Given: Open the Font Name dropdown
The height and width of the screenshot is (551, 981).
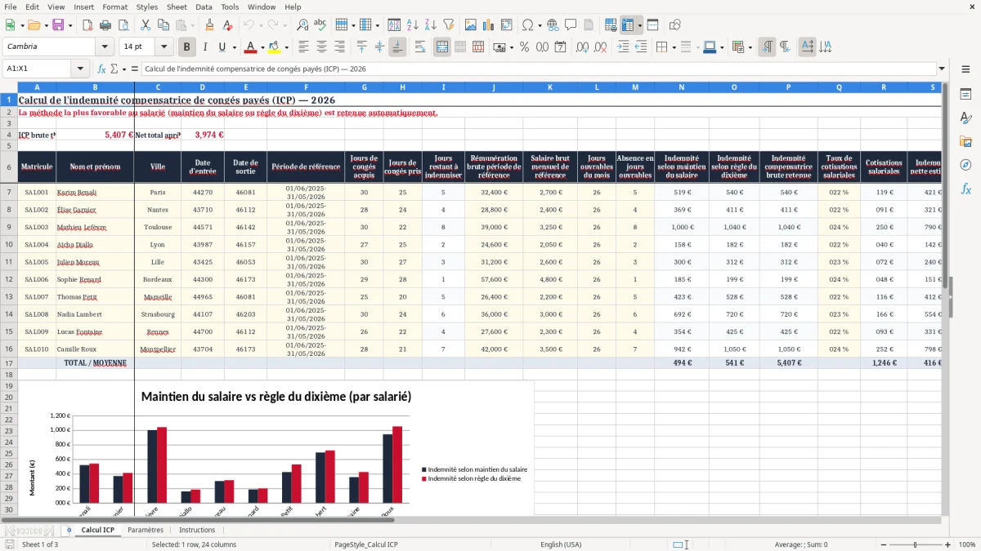Looking at the screenshot, I should pos(104,47).
